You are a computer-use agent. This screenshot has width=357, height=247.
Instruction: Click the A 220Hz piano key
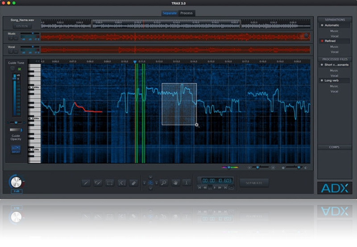click(34, 119)
